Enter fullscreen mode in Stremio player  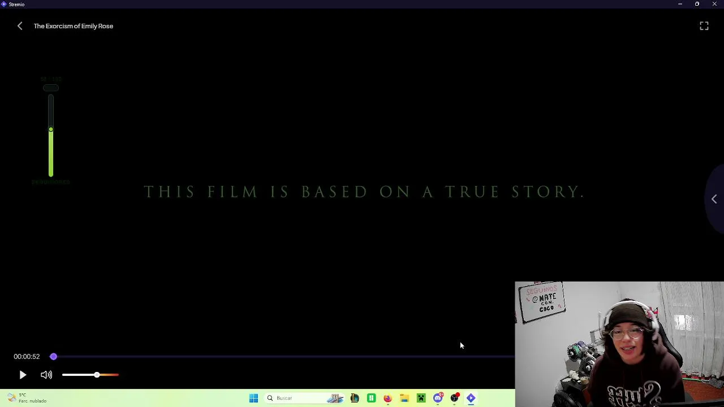coord(704,26)
